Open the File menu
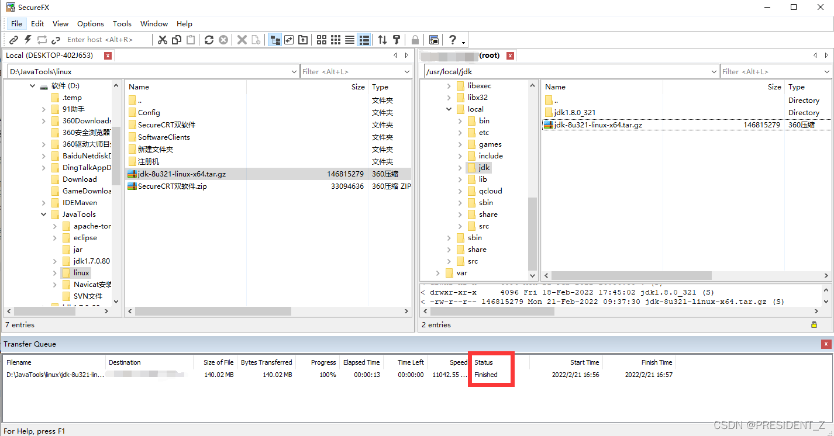Image resolution: width=834 pixels, height=436 pixels. tap(16, 23)
